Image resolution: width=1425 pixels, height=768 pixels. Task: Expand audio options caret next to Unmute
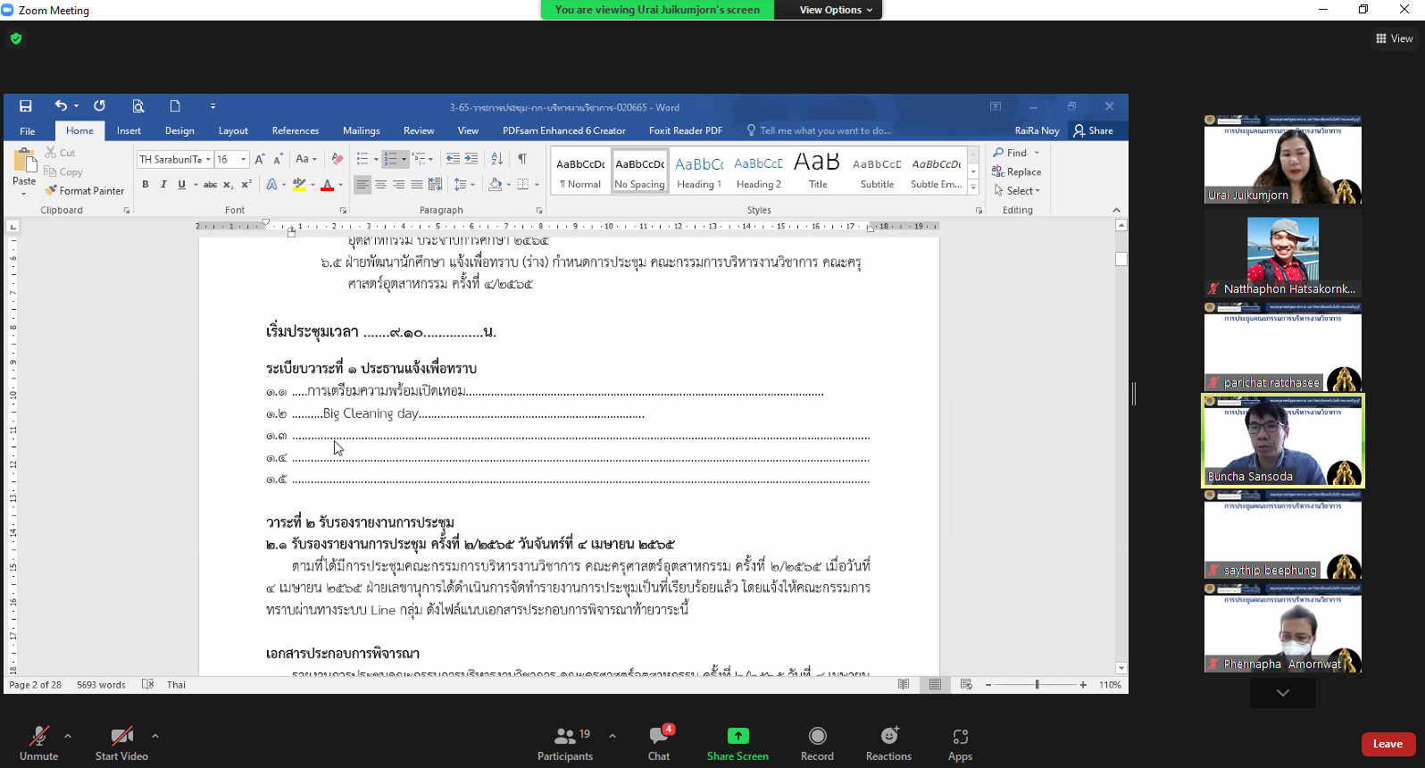(x=68, y=736)
